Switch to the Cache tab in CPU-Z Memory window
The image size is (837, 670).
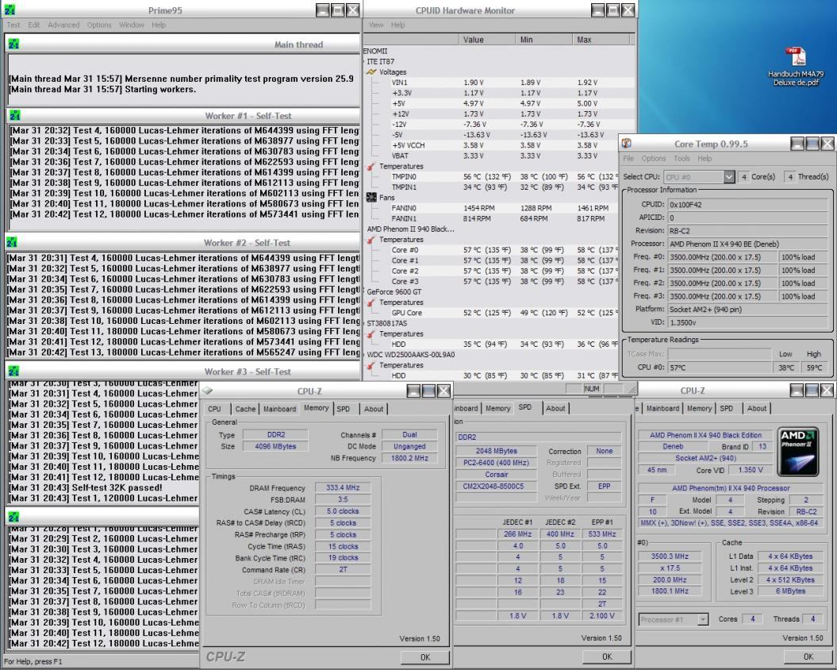point(245,409)
